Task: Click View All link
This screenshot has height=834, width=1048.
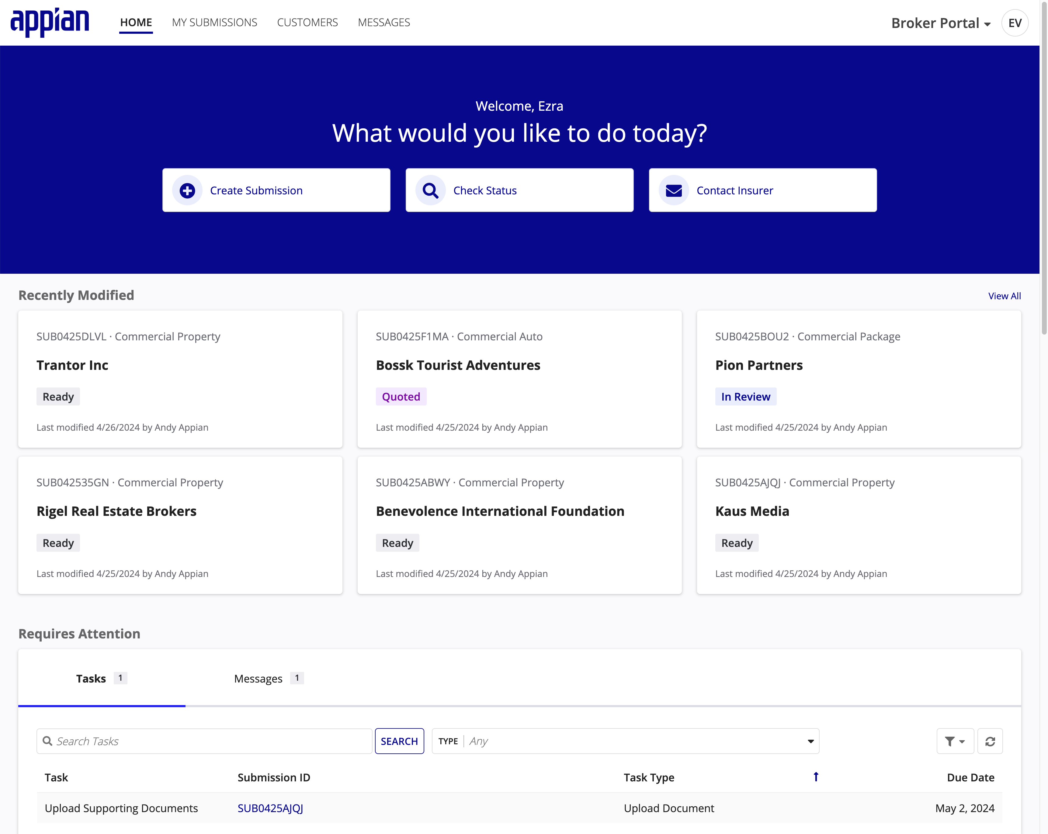Action: pos(1004,296)
